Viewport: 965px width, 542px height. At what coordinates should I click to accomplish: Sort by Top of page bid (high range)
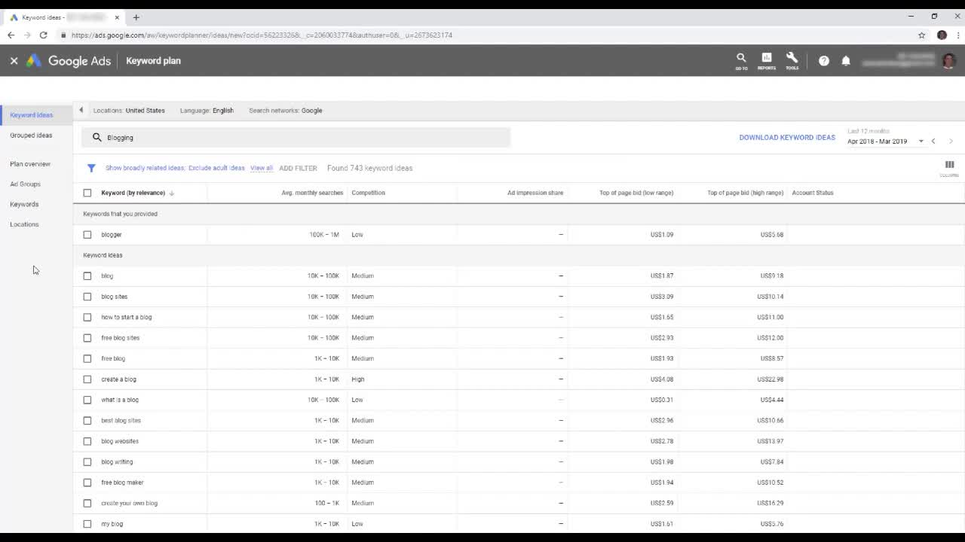[x=745, y=193]
